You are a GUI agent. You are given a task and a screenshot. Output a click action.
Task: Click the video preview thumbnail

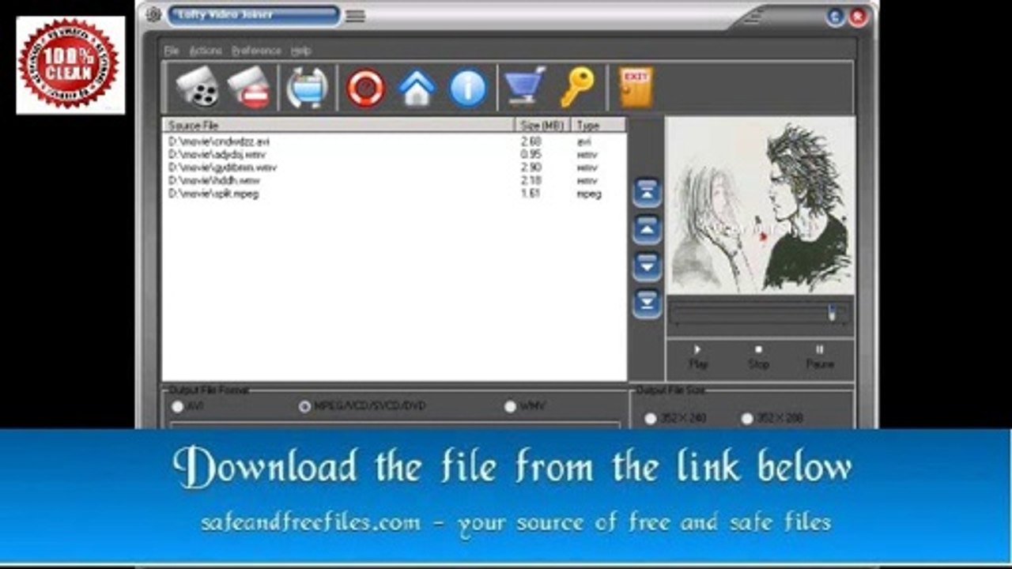(x=760, y=205)
